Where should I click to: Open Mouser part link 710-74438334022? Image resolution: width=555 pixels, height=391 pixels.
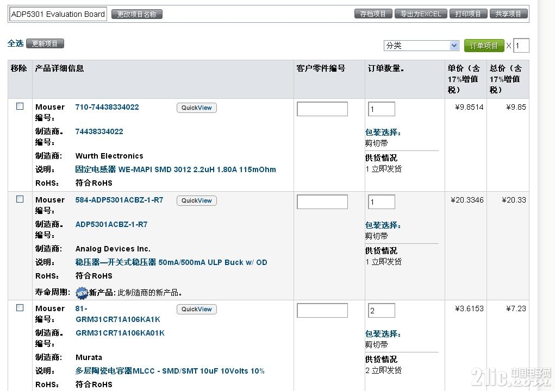(x=107, y=107)
